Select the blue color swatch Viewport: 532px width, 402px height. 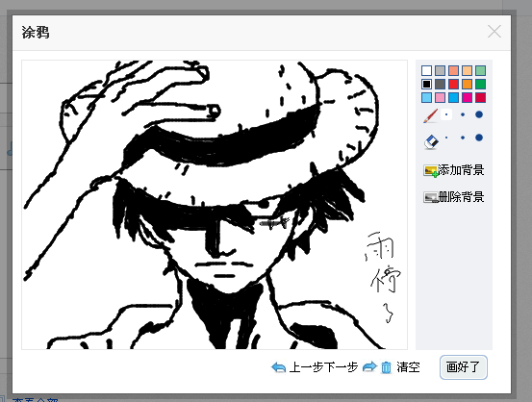pos(453,98)
